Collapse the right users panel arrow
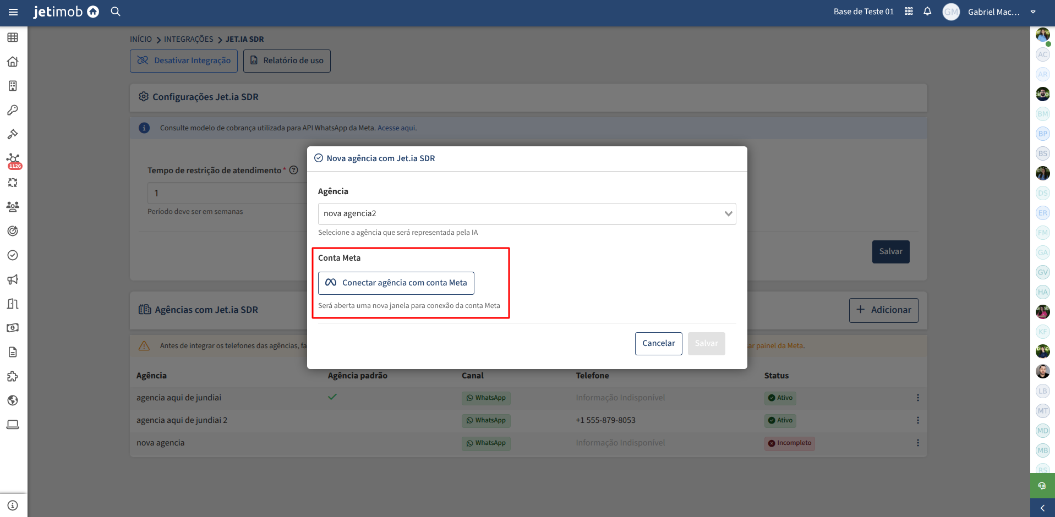 (1042, 508)
